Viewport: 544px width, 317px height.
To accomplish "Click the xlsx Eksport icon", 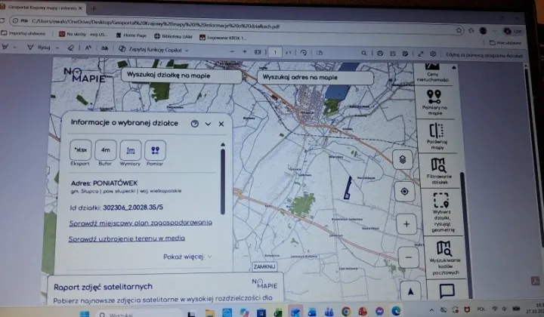I will (81, 150).
